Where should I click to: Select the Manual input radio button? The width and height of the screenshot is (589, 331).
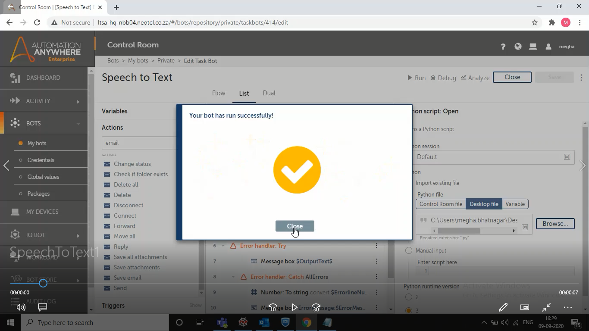coord(409,250)
